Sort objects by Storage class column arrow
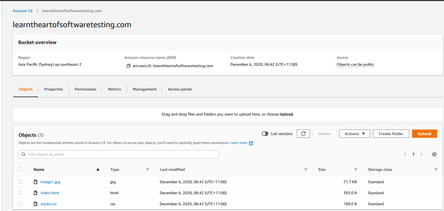The image size is (444, 211). [436, 169]
